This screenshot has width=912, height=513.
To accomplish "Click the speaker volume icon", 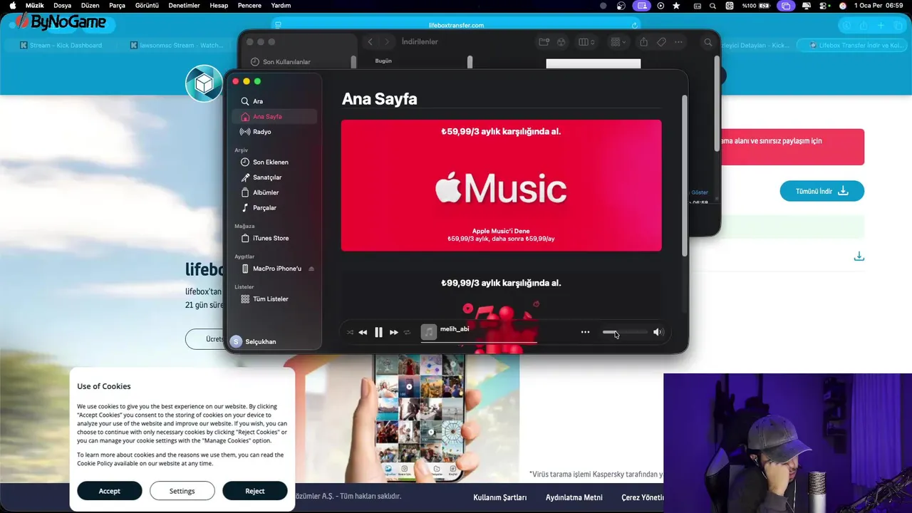I will [658, 332].
